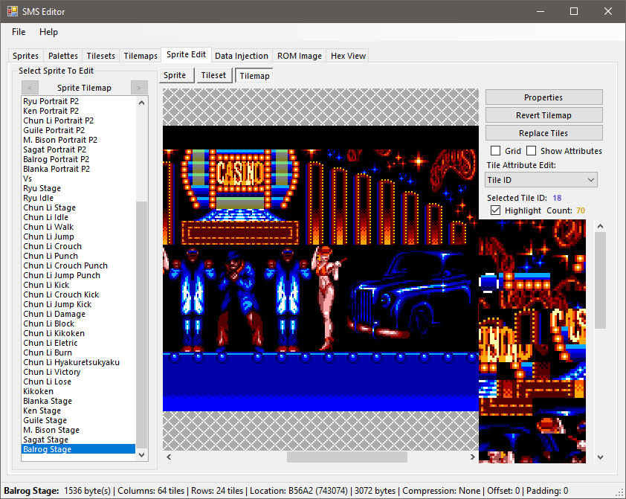This screenshot has height=499, width=626.
Task: Go to next sprite list with right arrow button
Action: pos(139,88)
